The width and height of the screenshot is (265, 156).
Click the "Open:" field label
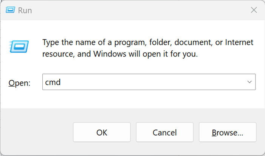(19, 83)
